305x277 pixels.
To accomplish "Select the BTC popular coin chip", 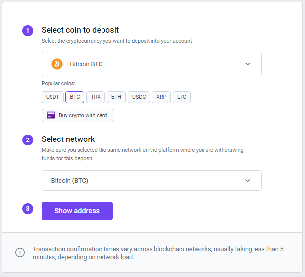I will (75, 97).
